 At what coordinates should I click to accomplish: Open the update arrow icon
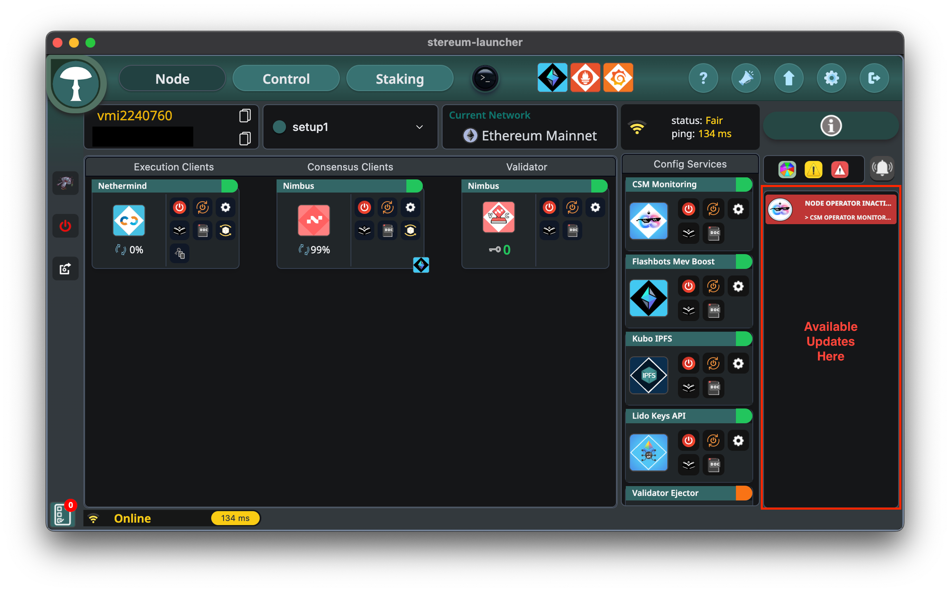pos(789,78)
